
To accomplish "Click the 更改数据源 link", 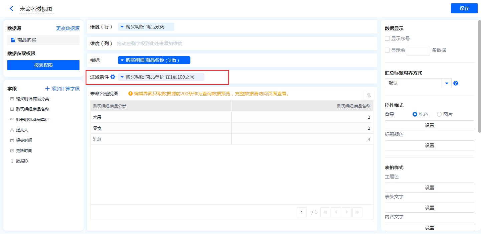I will click(x=68, y=29).
